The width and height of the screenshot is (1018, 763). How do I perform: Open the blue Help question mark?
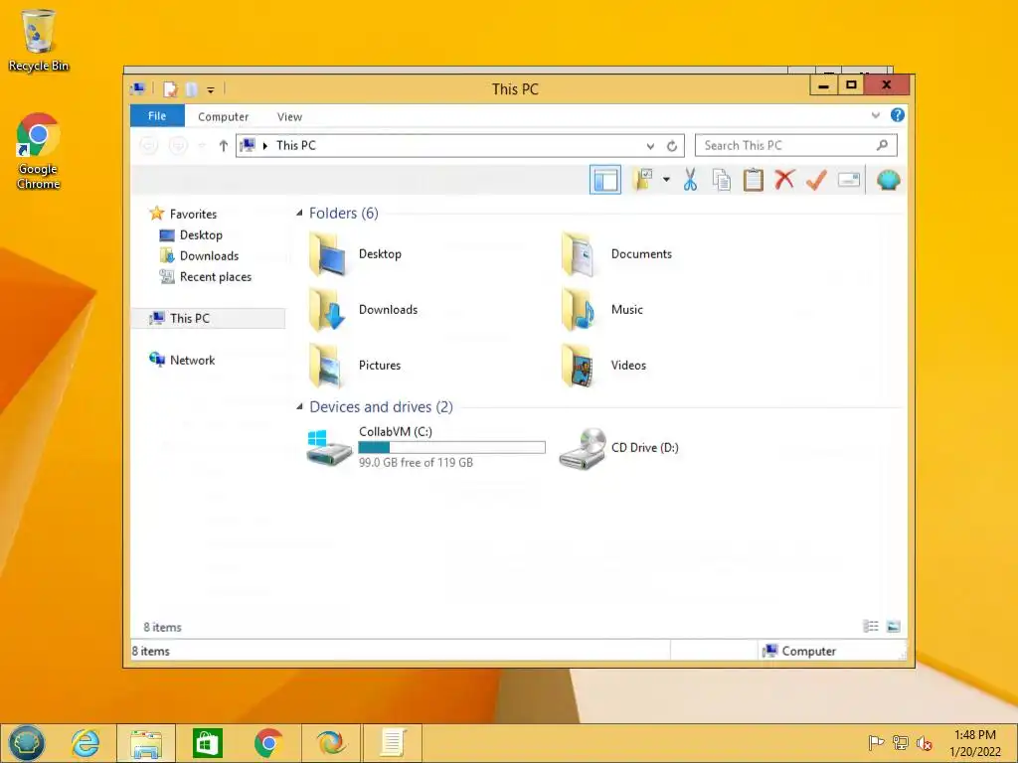tap(898, 115)
